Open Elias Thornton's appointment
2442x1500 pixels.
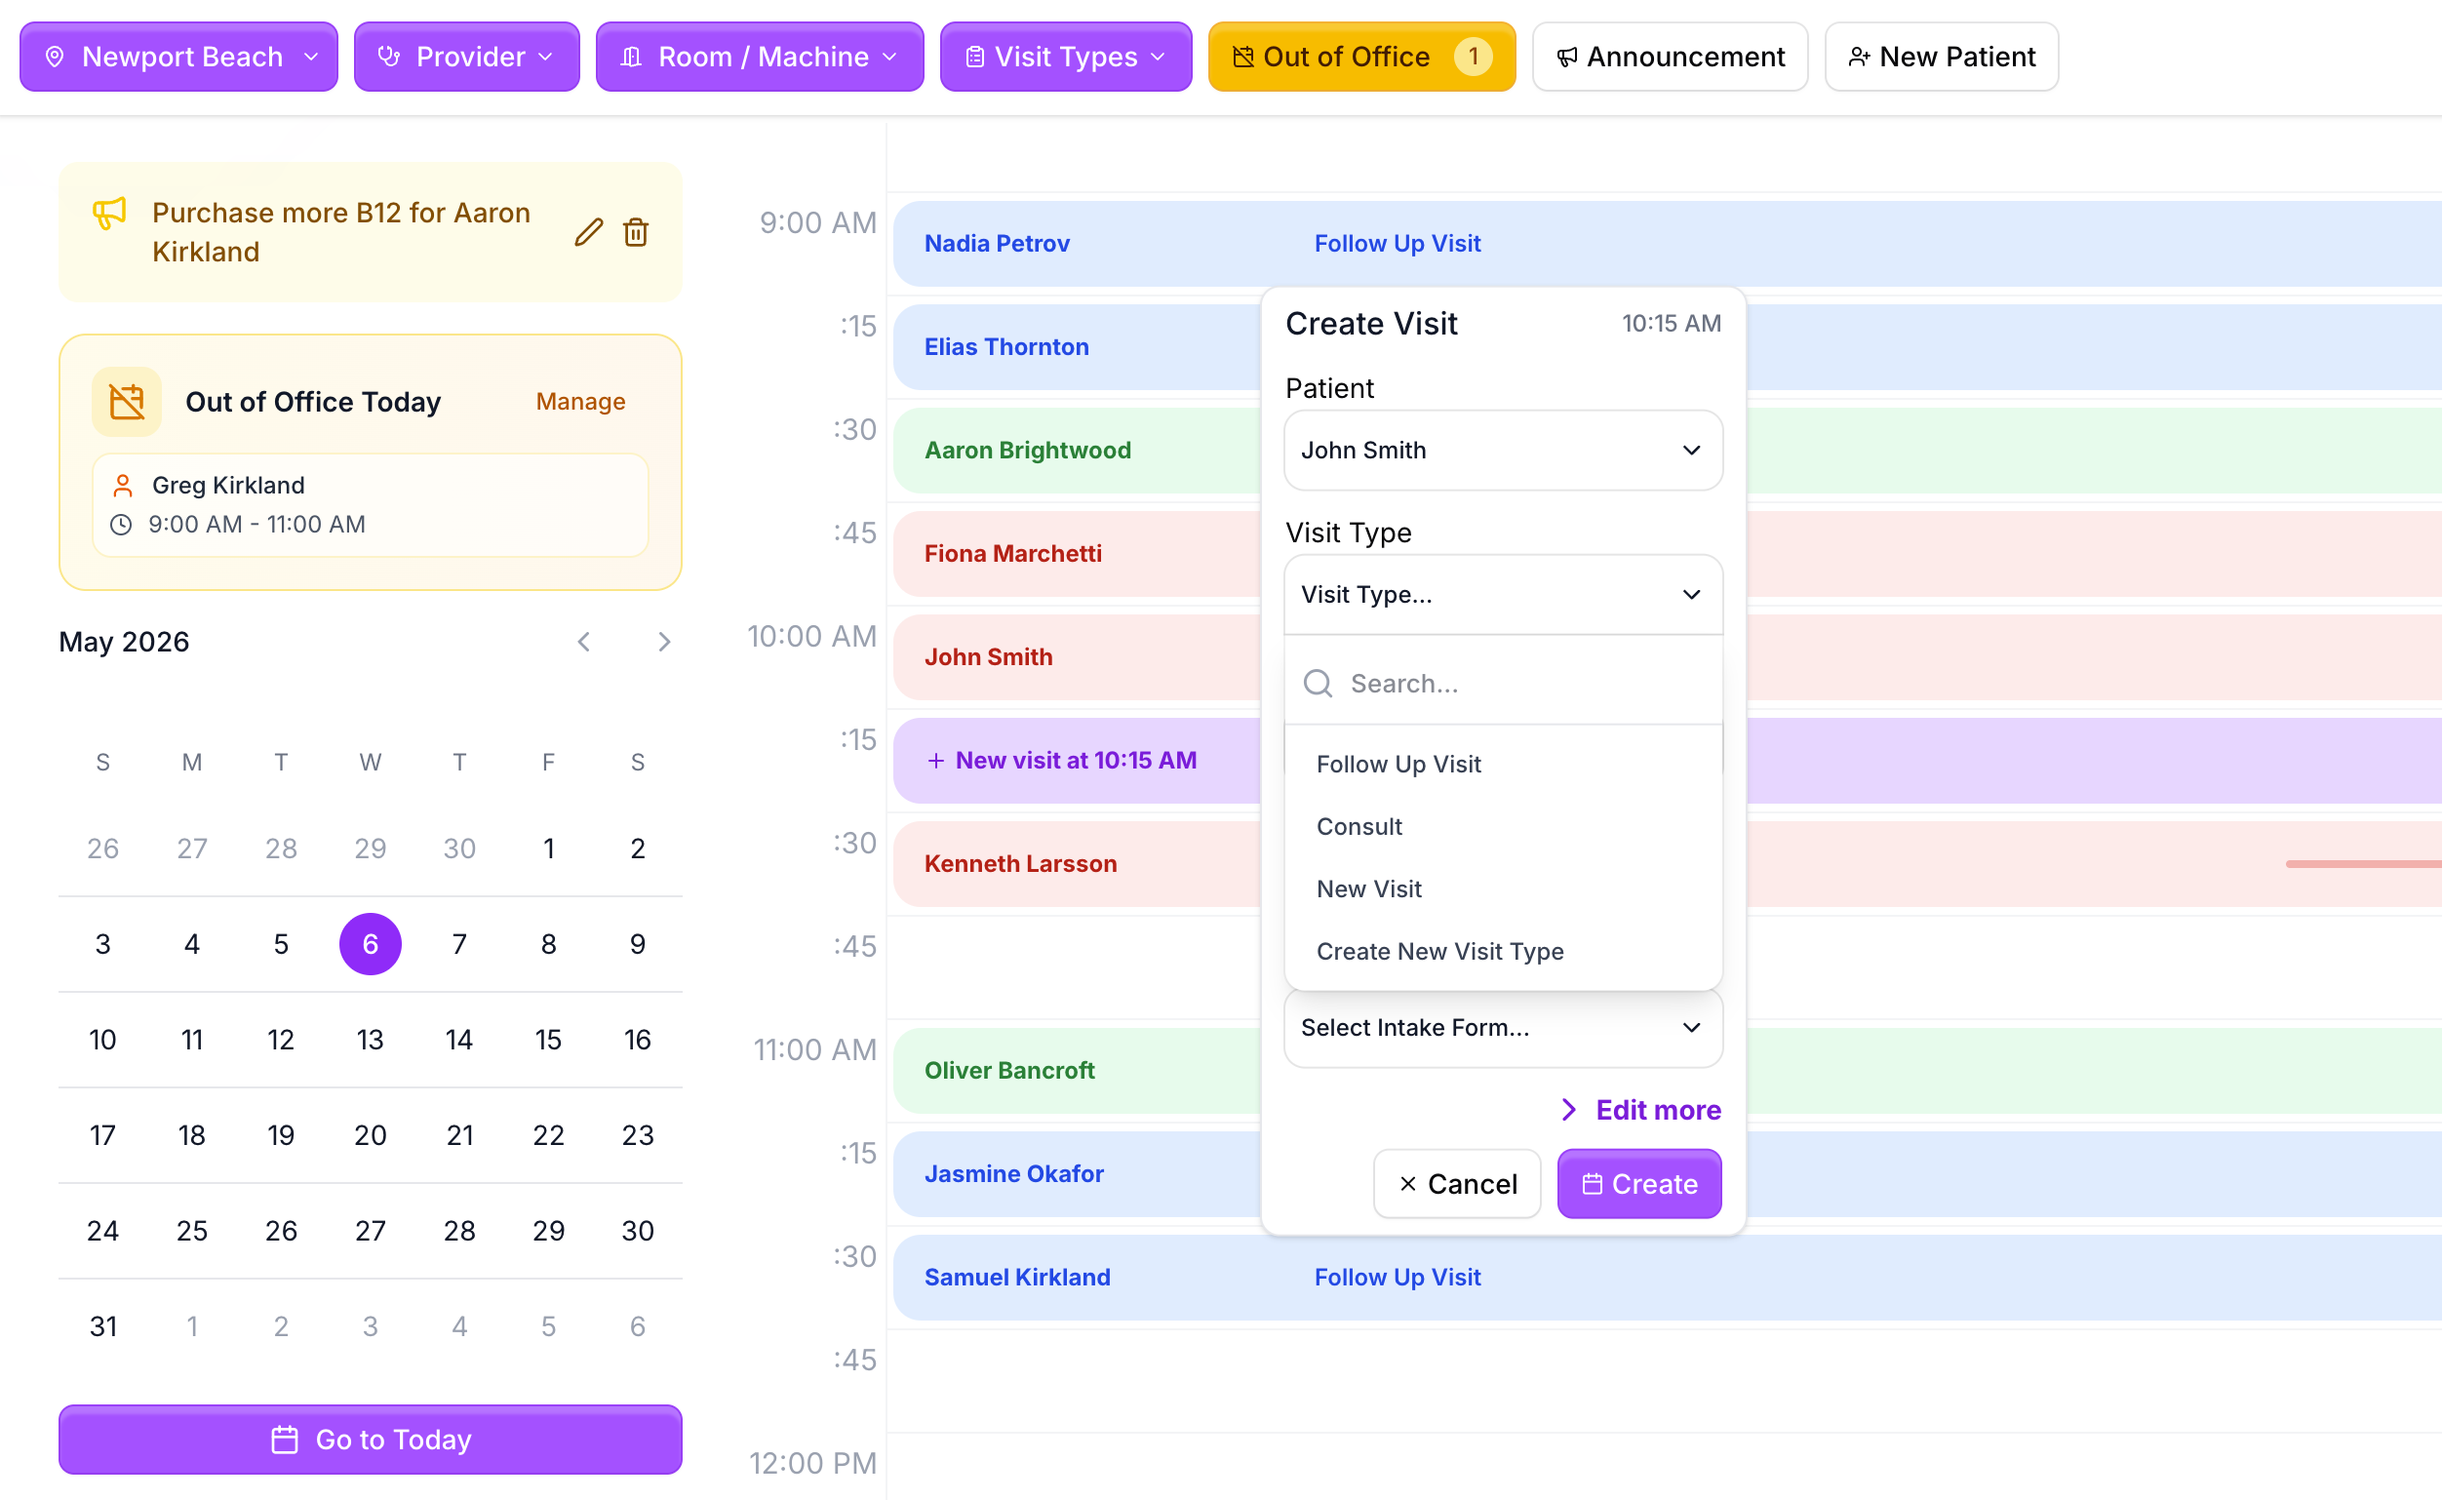click(1078, 347)
